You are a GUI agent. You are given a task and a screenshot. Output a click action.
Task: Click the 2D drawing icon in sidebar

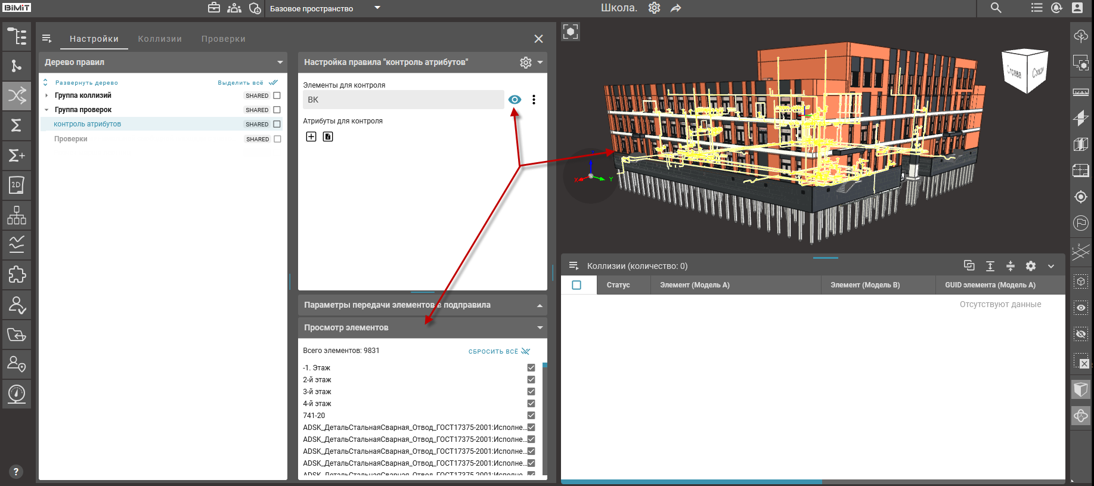(17, 185)
